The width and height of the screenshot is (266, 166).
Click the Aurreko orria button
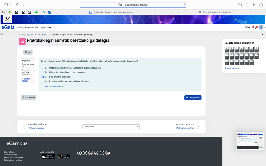click(29, 97)
